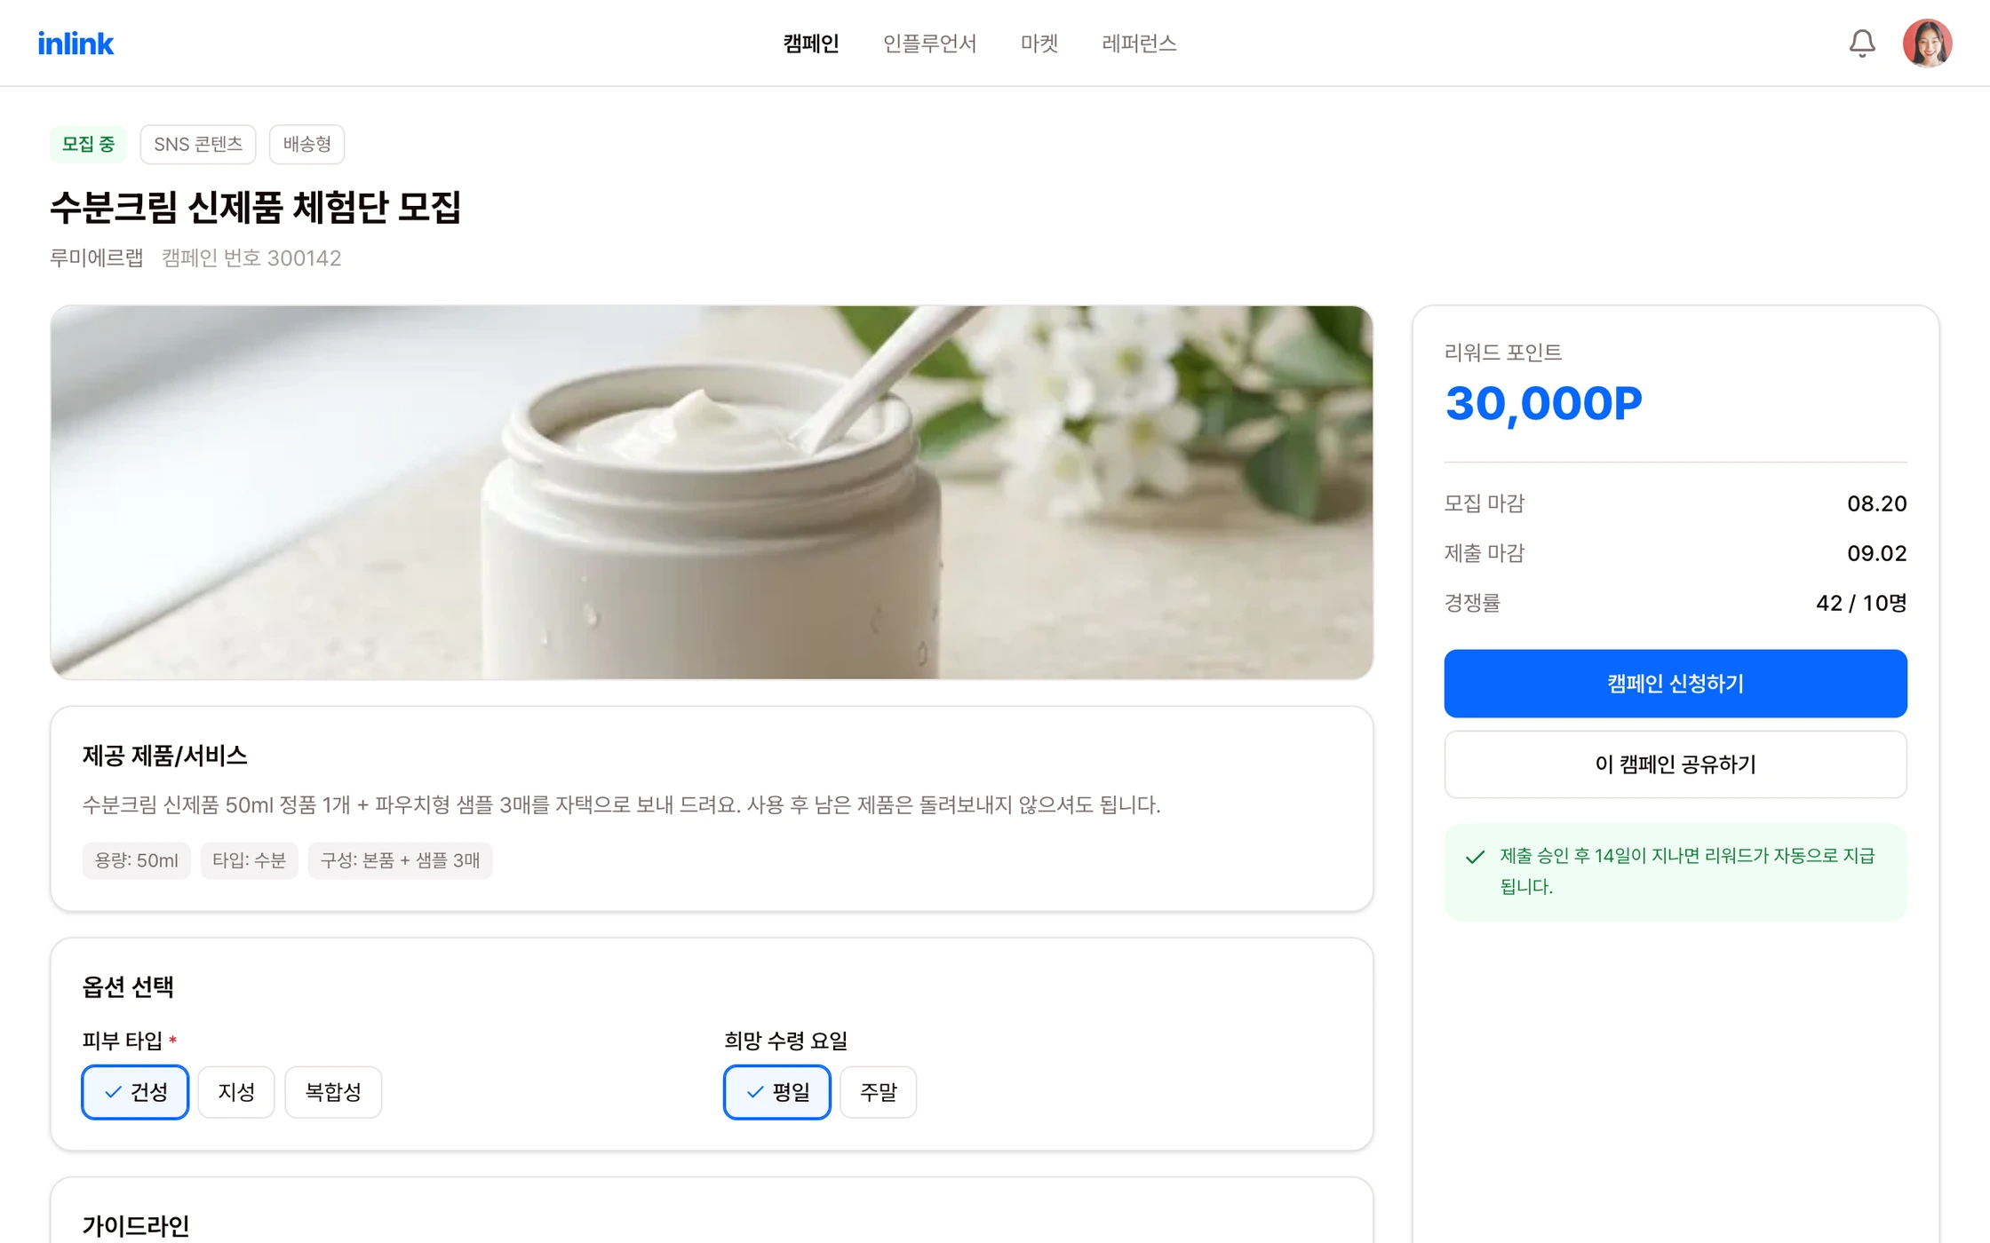This screenshot has width=1990, height=1243.
Task: Choose 평일 as delivery day
Action: click(777, 1092)
